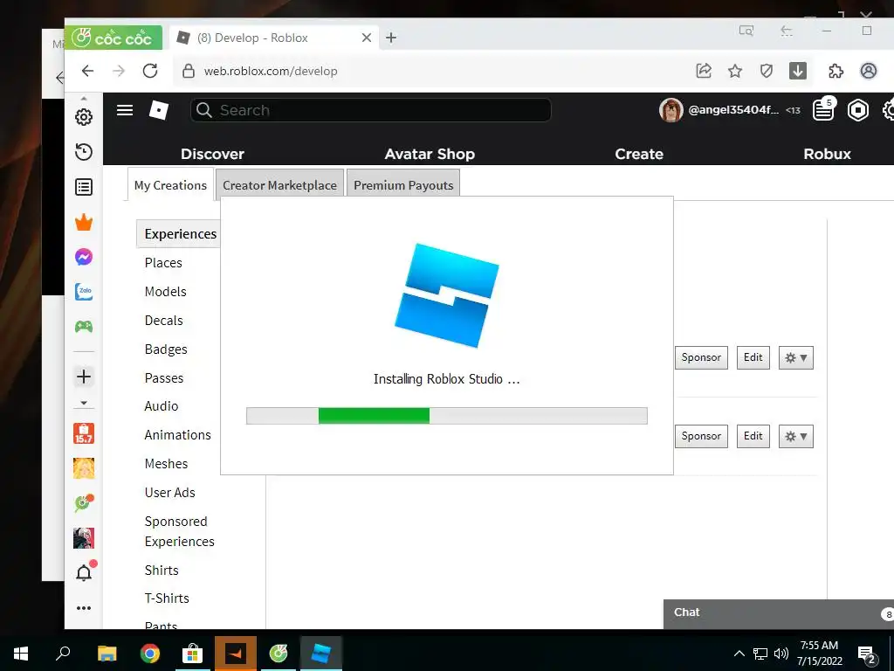Select Experiences in the sidebar list
The height and width of the screenshot is (671, 894).
coord(180,234)
